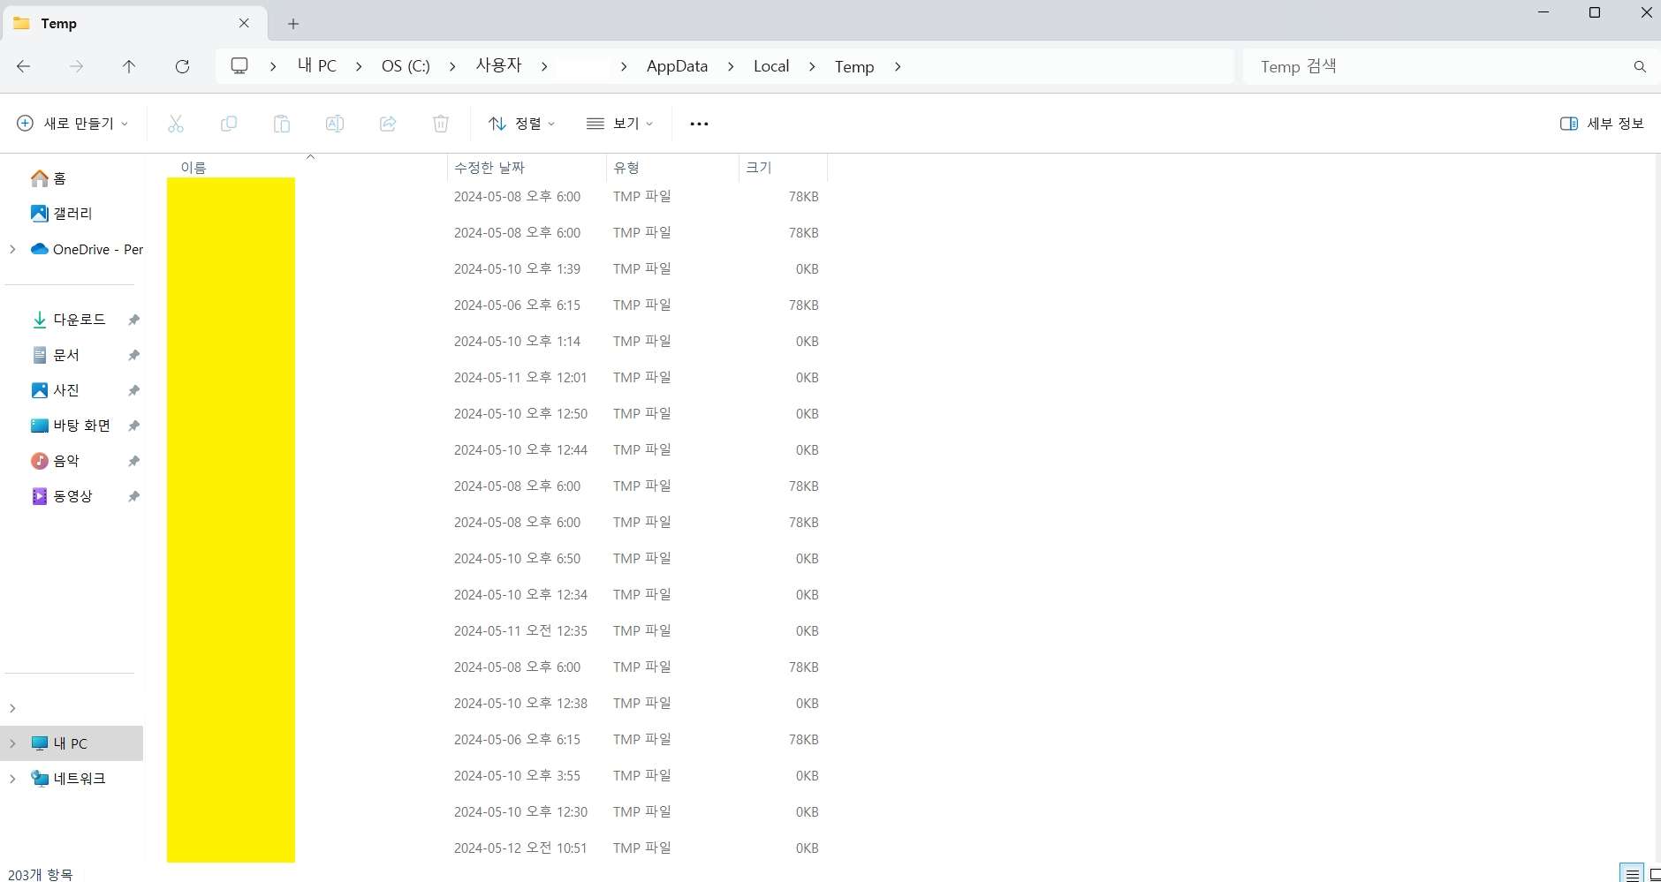The width and height of the screenshot is (1661, 882).
Task: Go back to the previous folder
Action: (x=24, y=66)
